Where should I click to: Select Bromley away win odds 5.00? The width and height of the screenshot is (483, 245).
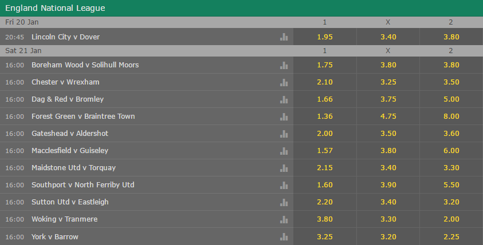click(x=451, y=99)
